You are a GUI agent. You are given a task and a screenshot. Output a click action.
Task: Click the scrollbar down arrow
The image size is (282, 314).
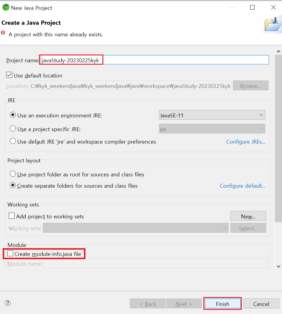click(x=278, y=266)
